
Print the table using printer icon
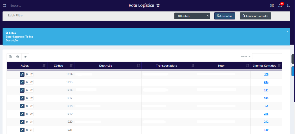18,56
